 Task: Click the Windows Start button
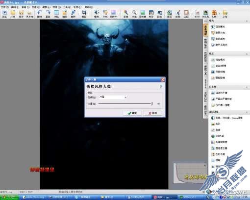pos(9,197)
